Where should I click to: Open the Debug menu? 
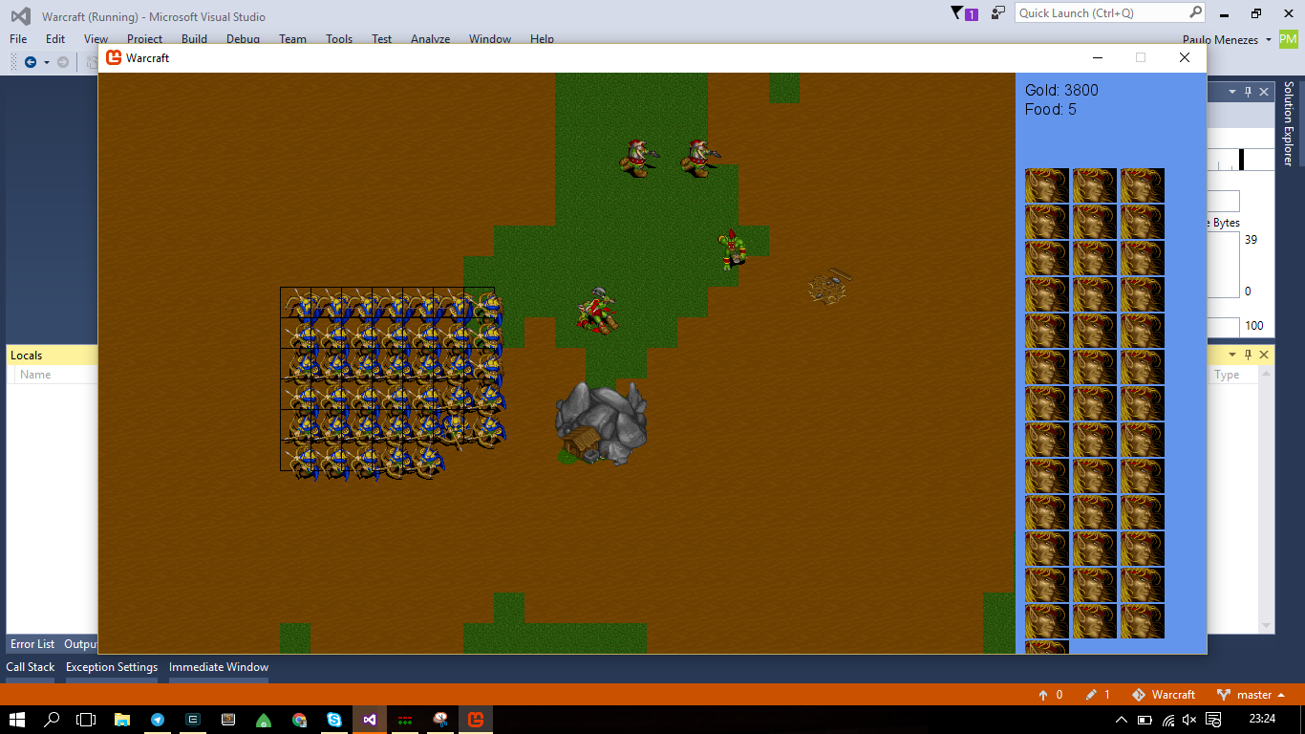tap(243, 39)
